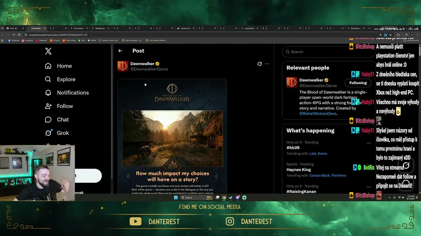Open the BotRix bookmark

click(x=92, y=41)
